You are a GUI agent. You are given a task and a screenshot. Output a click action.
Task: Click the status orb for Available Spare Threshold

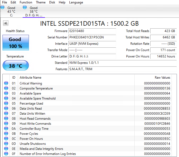6,98
